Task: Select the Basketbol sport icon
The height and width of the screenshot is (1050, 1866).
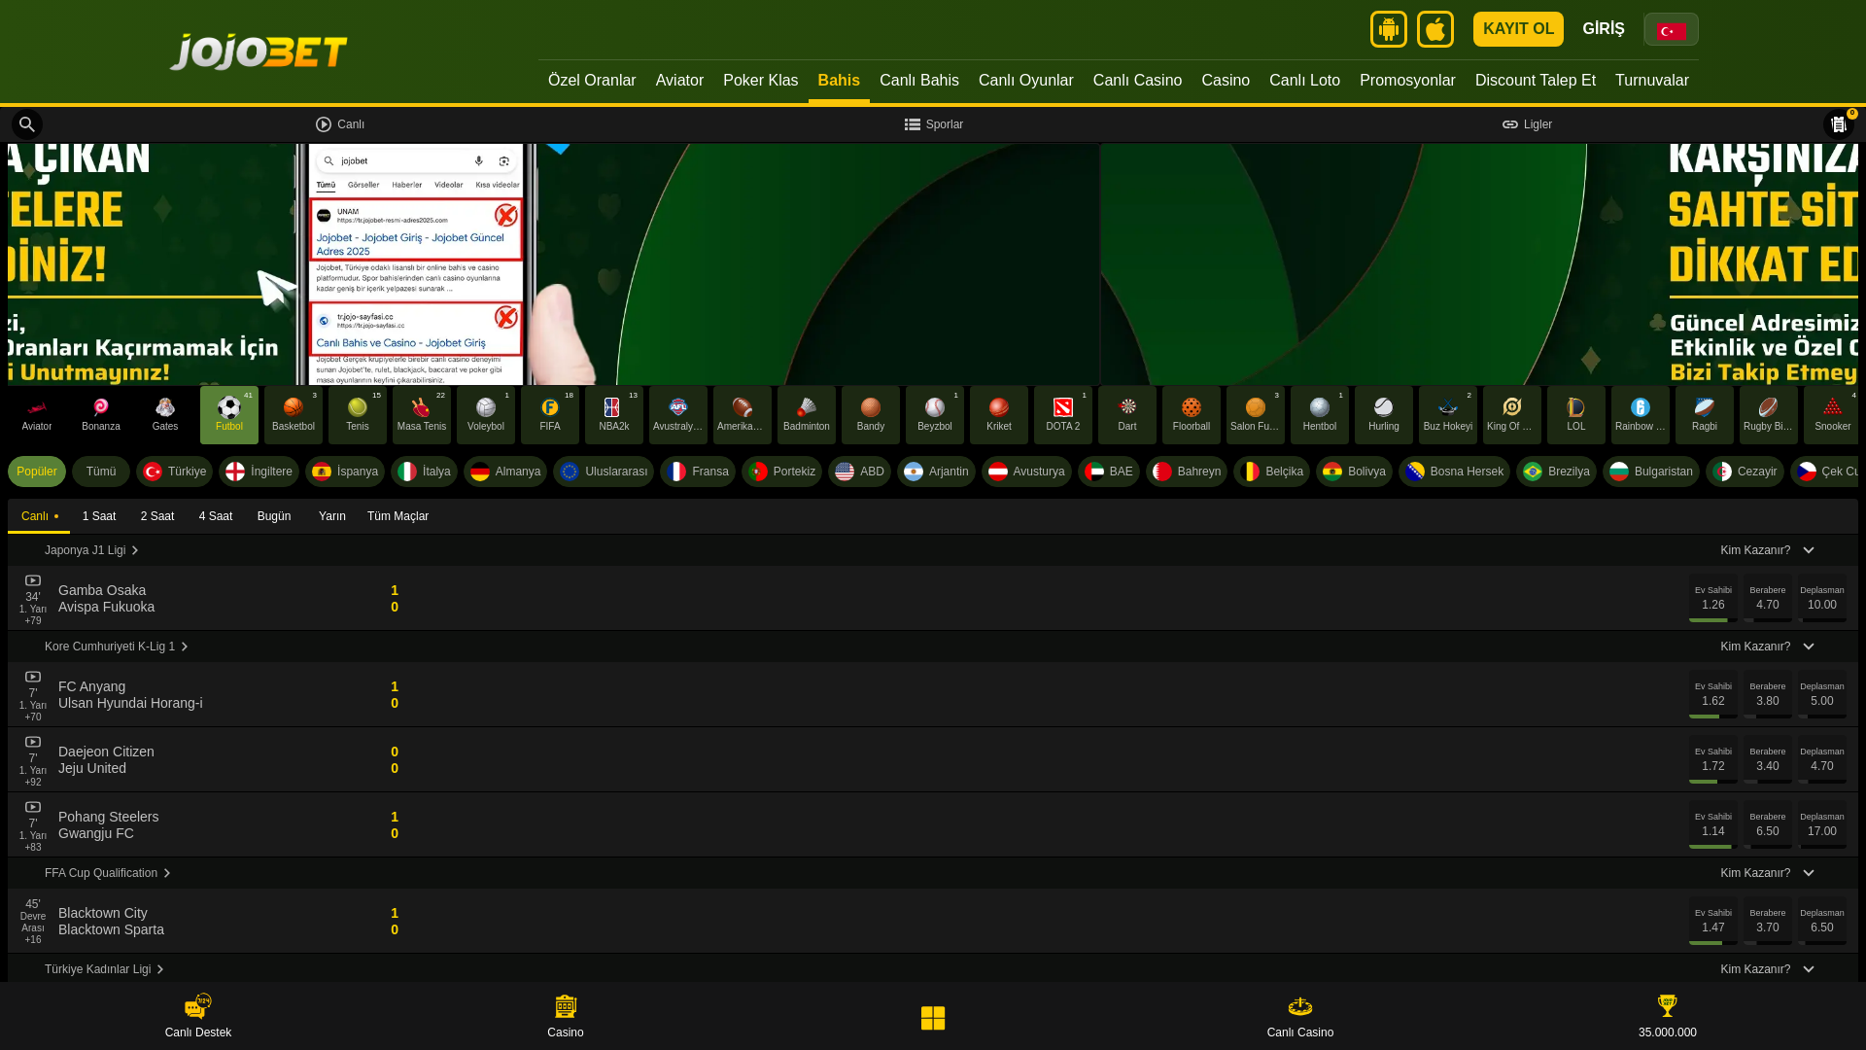Action: coord(293,415)
